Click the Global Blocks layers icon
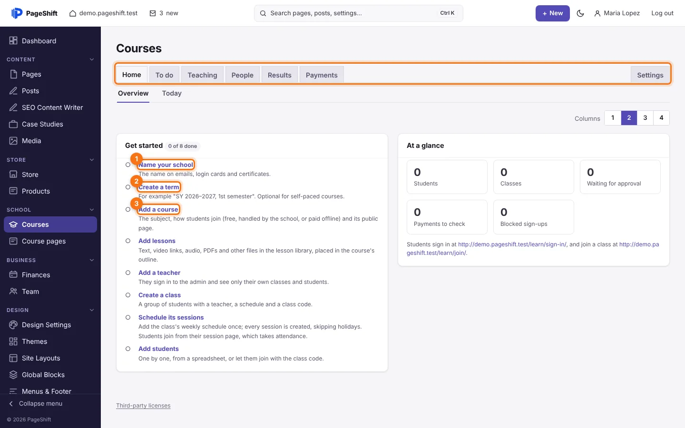The height and width of the screenshot is (428, 685). pos(13,375)
